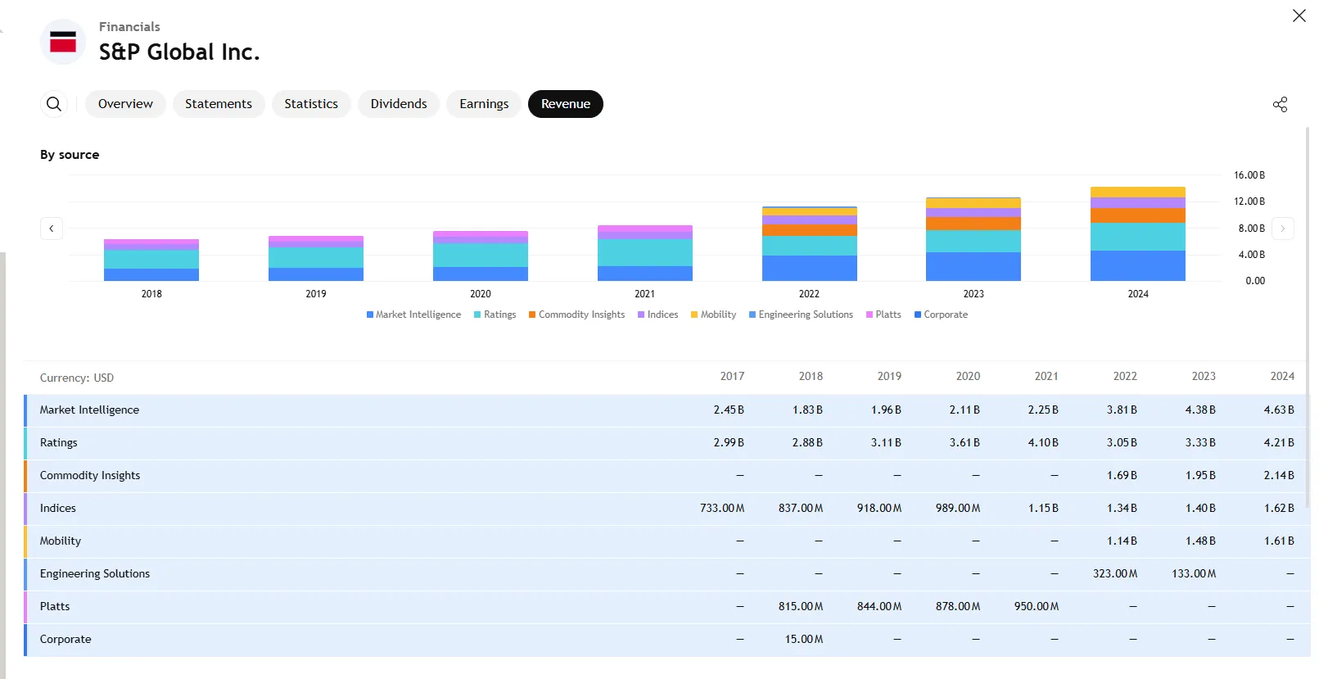Screen dimensions: 1319x679
Task: Click the 2021 column header in table
Action: point(1047,377)
